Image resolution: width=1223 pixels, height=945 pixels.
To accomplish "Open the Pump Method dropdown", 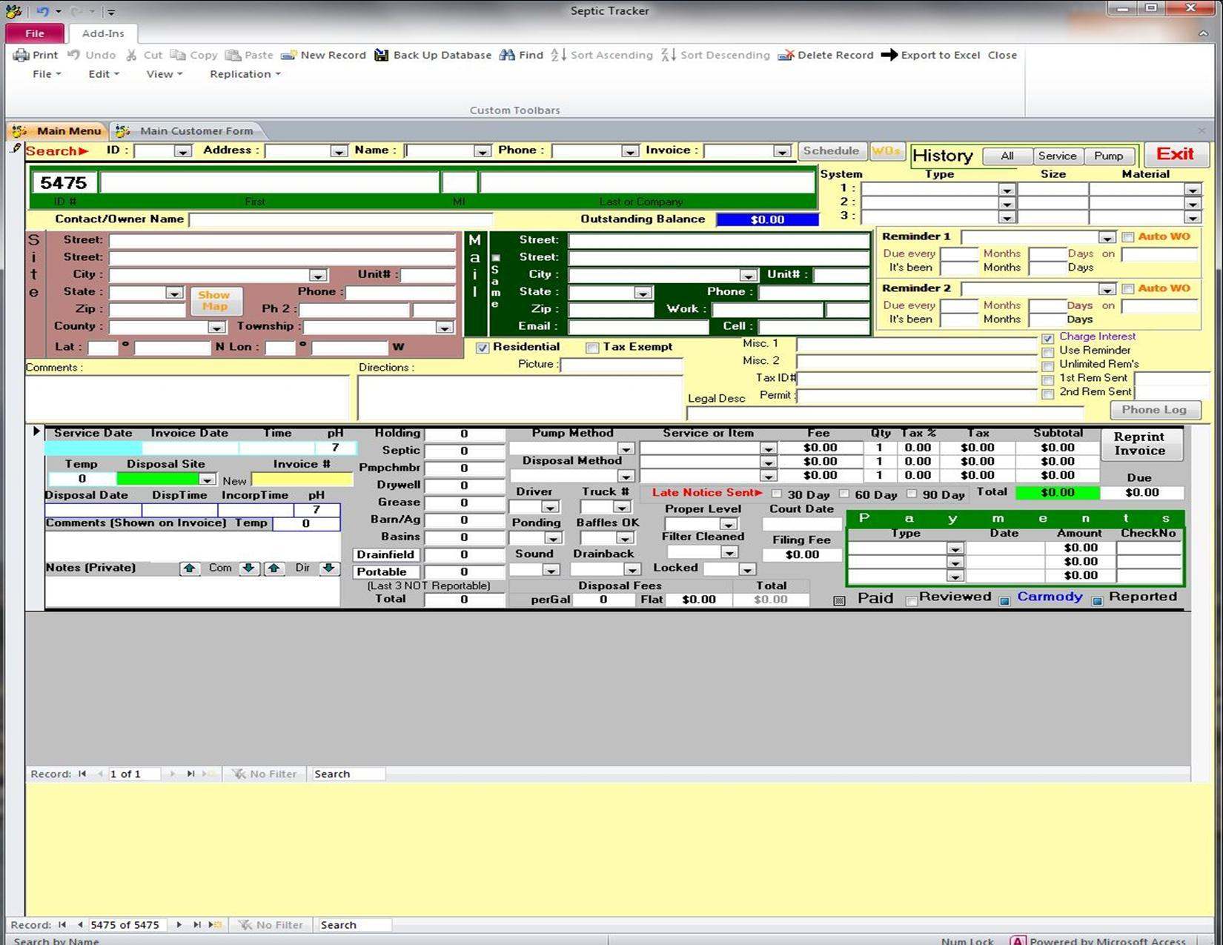I will click(626, 449).
